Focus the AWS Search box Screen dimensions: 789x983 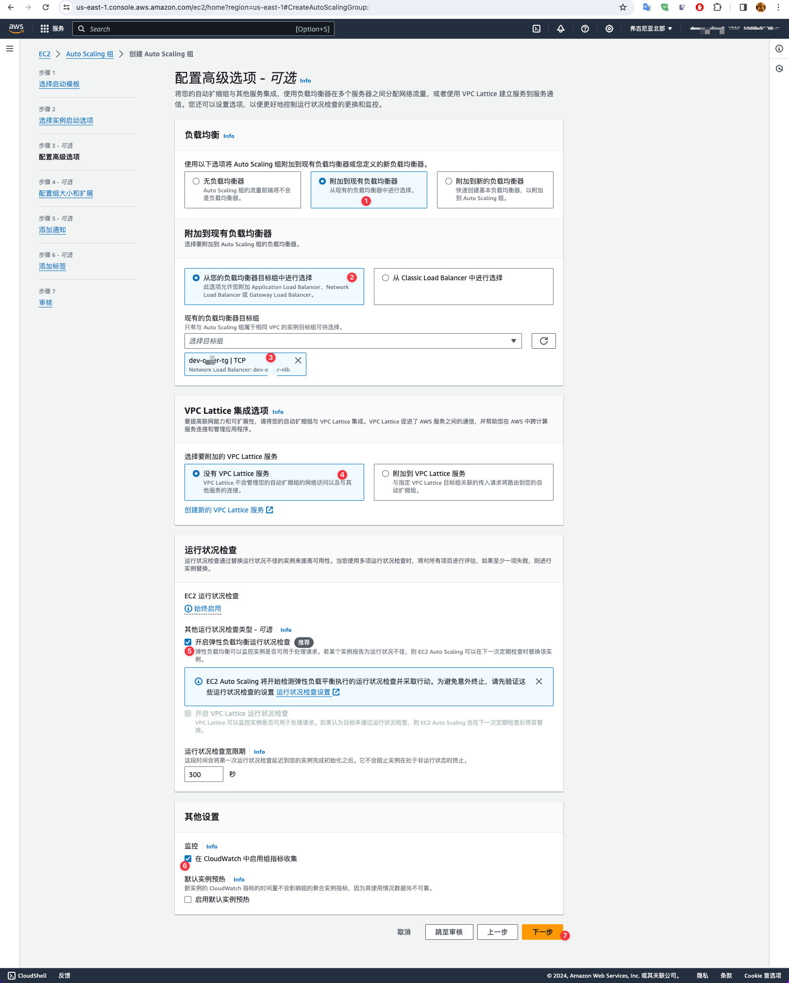[x=203, y=29]
